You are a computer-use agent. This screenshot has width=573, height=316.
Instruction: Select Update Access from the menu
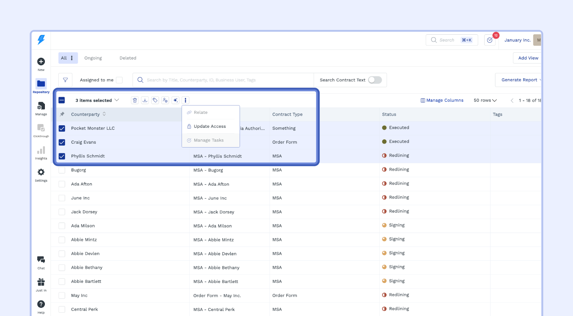coord(210,126)
